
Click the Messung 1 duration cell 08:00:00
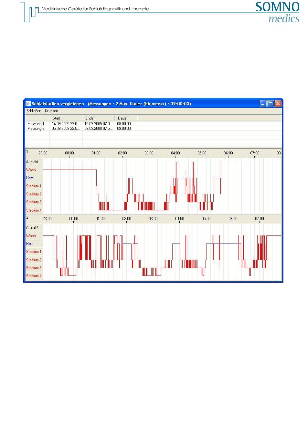(x=124, y=124)
